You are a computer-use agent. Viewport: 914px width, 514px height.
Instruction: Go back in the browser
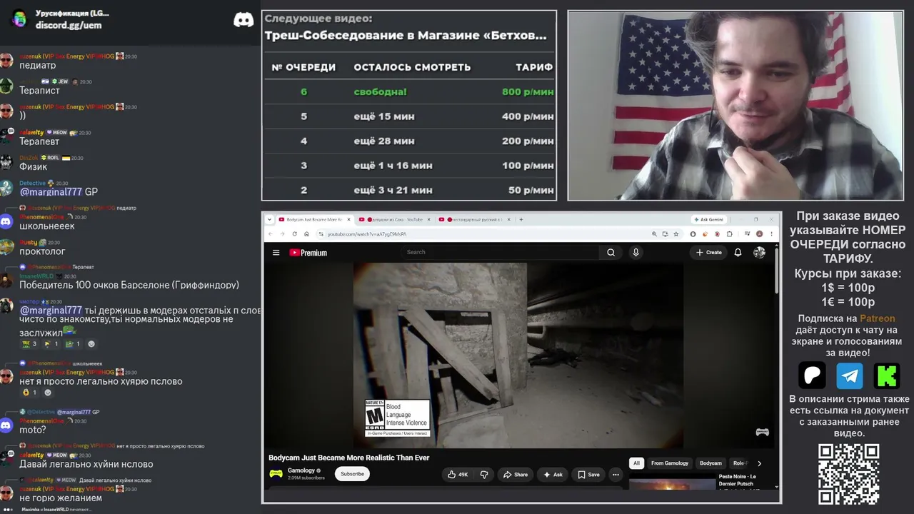271,234
